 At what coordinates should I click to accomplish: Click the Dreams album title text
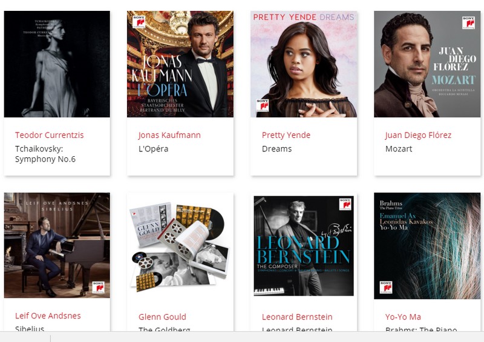coord(277,149)
